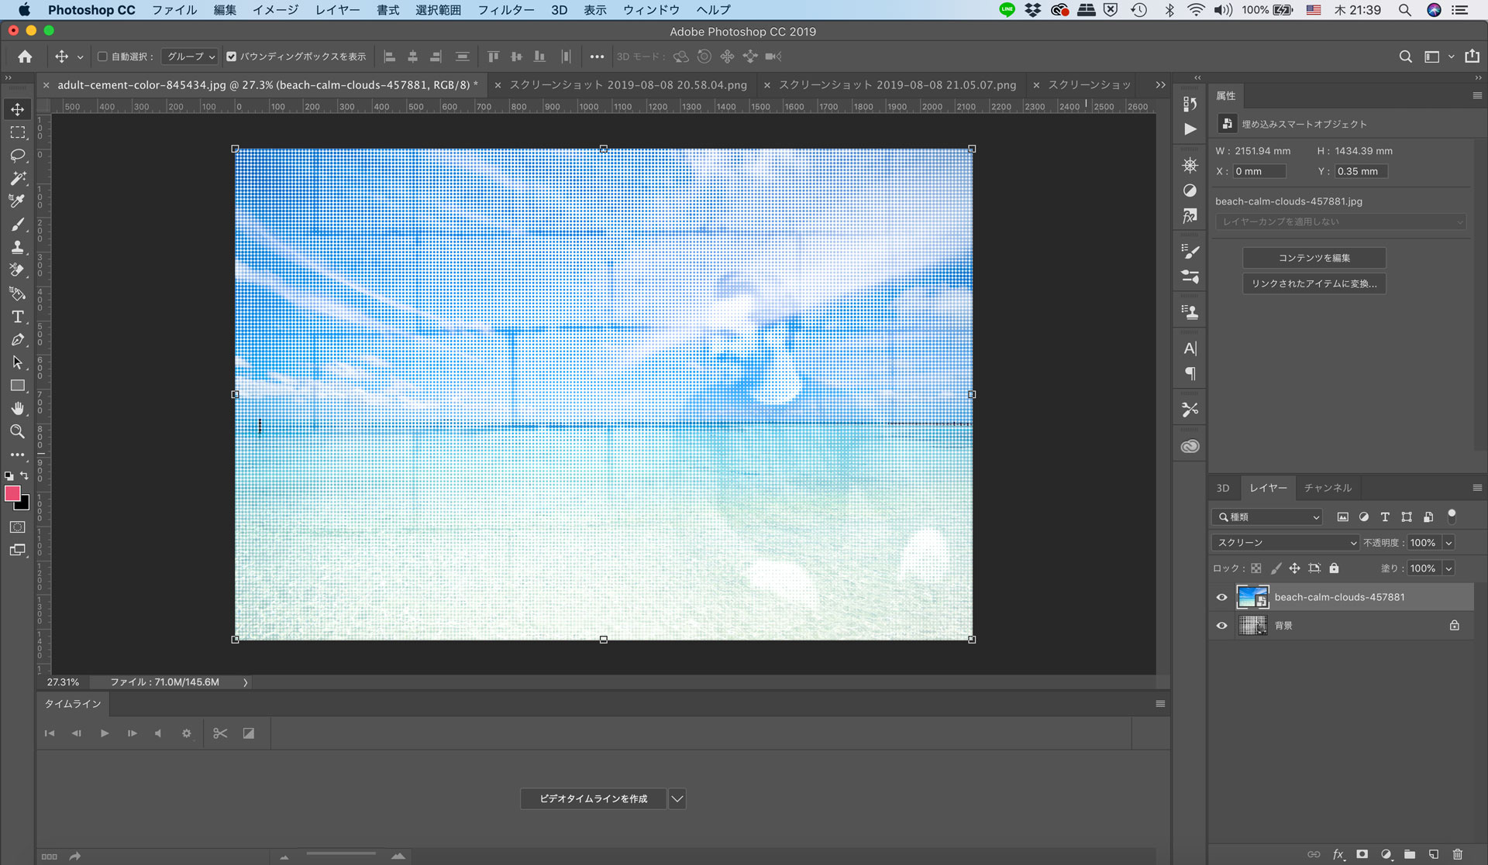
Task: Click the X position input field
Action: (x=1259, y=171)
